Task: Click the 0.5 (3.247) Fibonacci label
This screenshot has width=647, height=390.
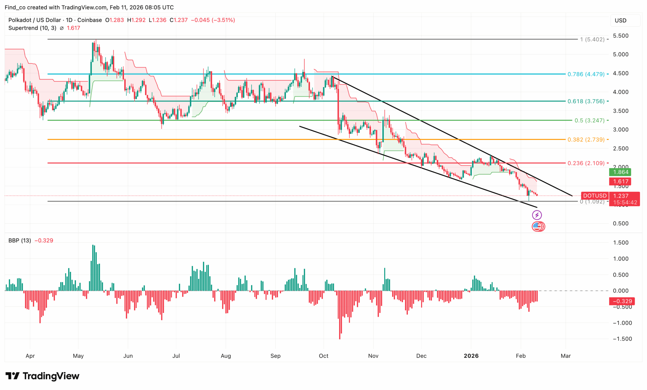Action: [x=590, y=121]
